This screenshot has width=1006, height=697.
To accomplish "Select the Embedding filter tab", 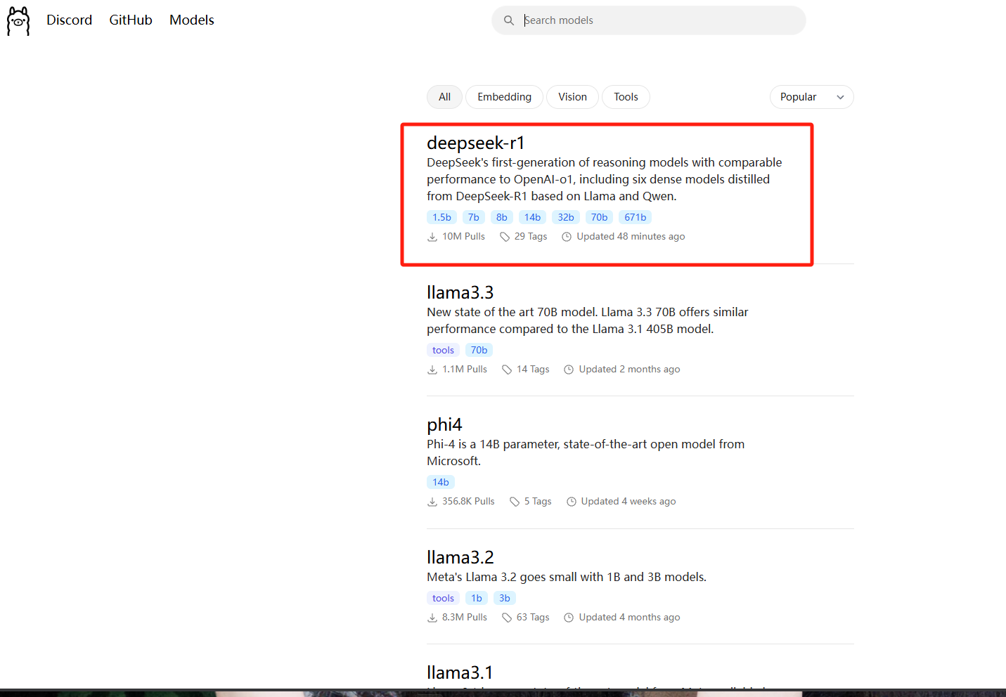I will point(504,97).
